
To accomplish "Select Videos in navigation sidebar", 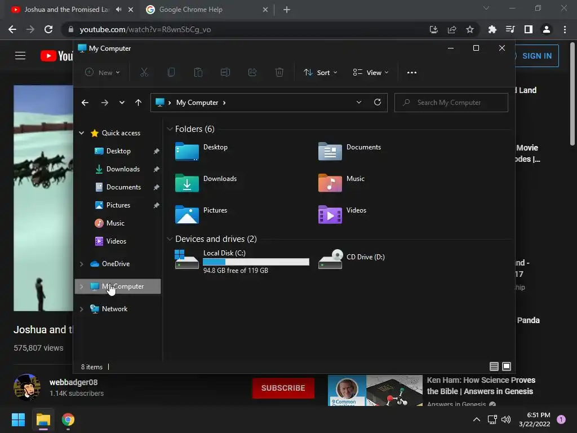I will pos(116,241).
